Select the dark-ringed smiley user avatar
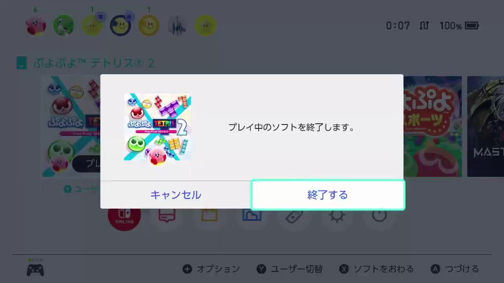504x283 pixels. coord(120,26)
